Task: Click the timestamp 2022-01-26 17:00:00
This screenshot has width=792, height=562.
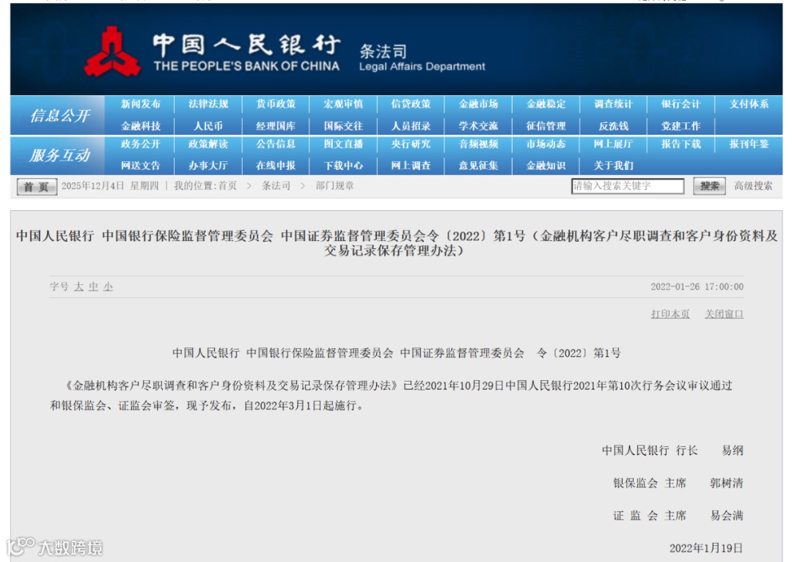Action: pyautogui.click(x=697, y=286)
